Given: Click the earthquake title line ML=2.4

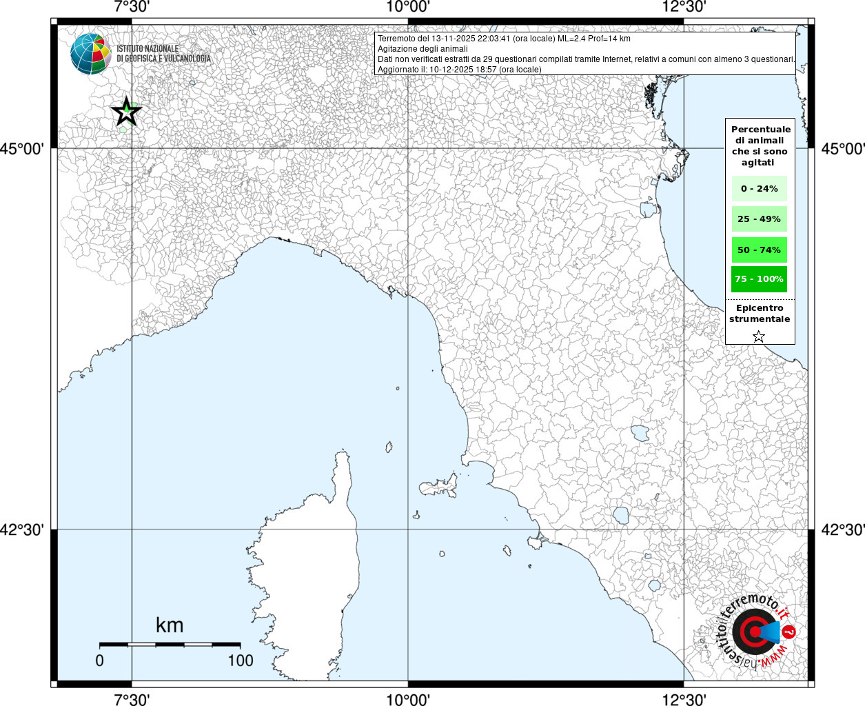Looking at the screenshot, I should [504, 39].
